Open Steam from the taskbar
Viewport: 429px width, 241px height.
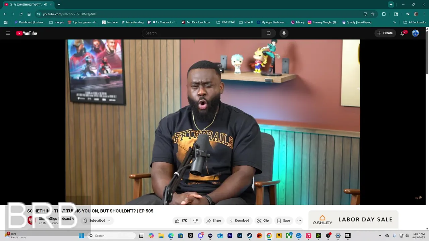(250, 236)
